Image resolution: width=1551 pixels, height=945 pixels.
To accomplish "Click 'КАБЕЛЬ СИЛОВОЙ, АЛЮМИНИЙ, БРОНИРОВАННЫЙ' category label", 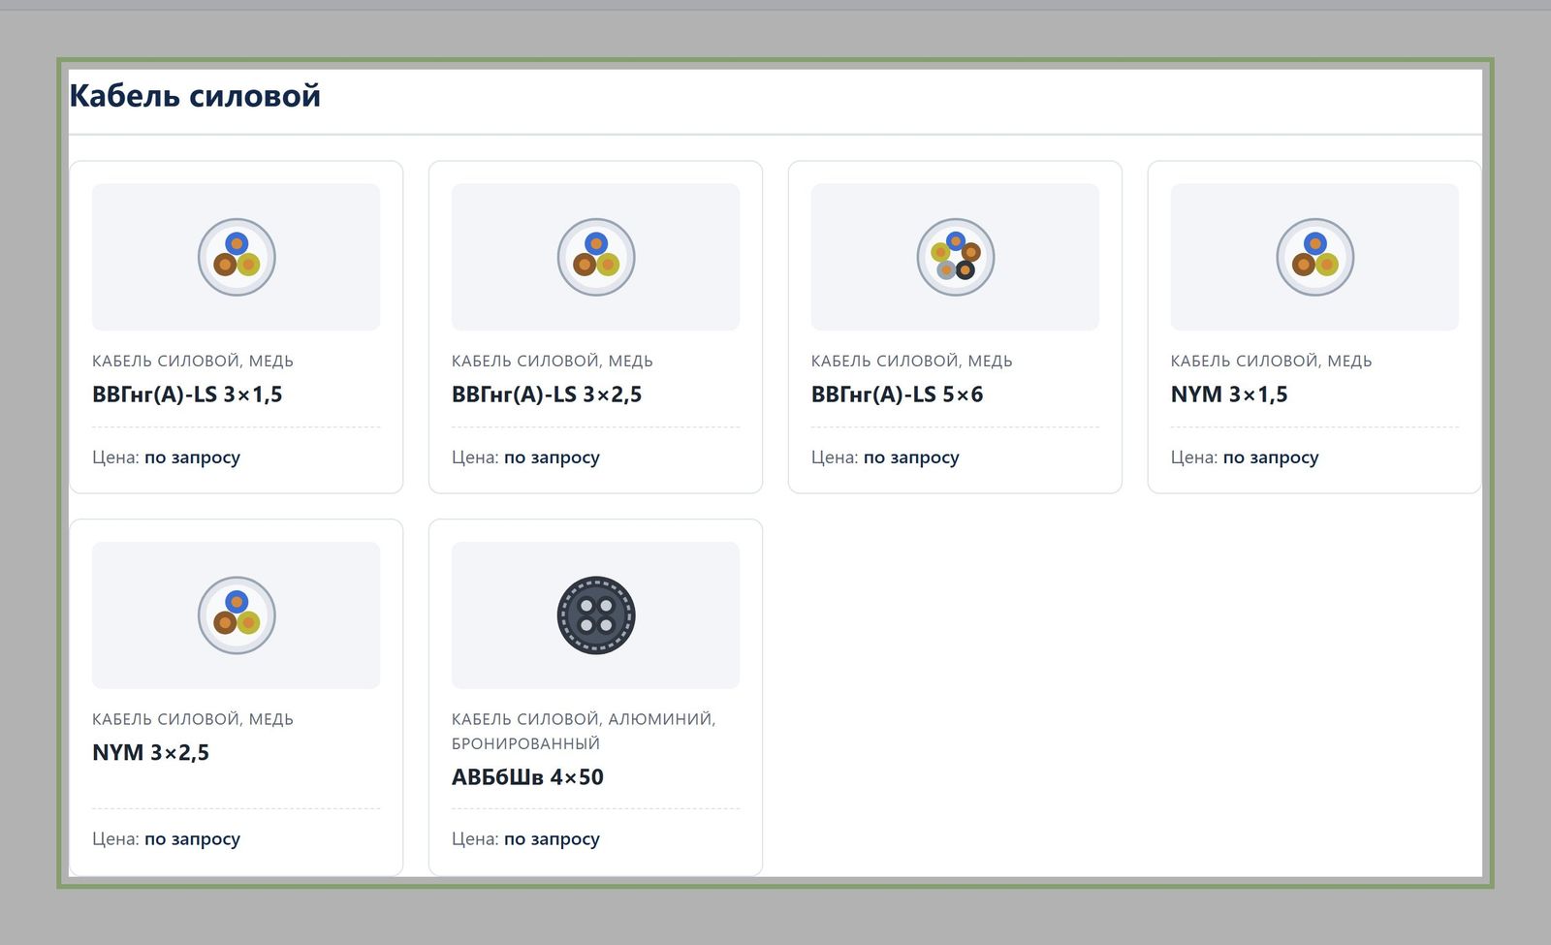I will (x=584, y=732).
